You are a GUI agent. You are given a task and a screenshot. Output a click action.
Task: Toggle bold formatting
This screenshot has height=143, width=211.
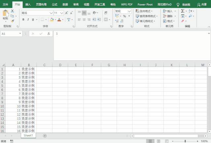pyautogui.click(x=23, y=19)
